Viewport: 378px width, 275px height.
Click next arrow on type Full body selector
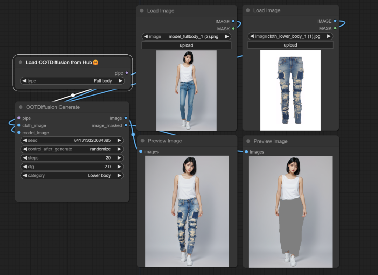120,81
